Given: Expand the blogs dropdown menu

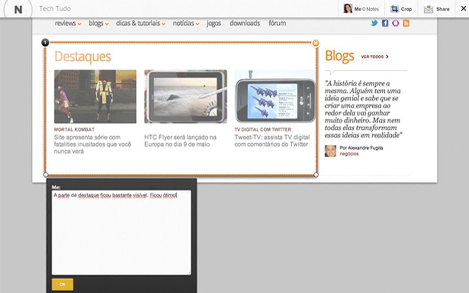Looking at the screenshot, I should coord(99,23).
